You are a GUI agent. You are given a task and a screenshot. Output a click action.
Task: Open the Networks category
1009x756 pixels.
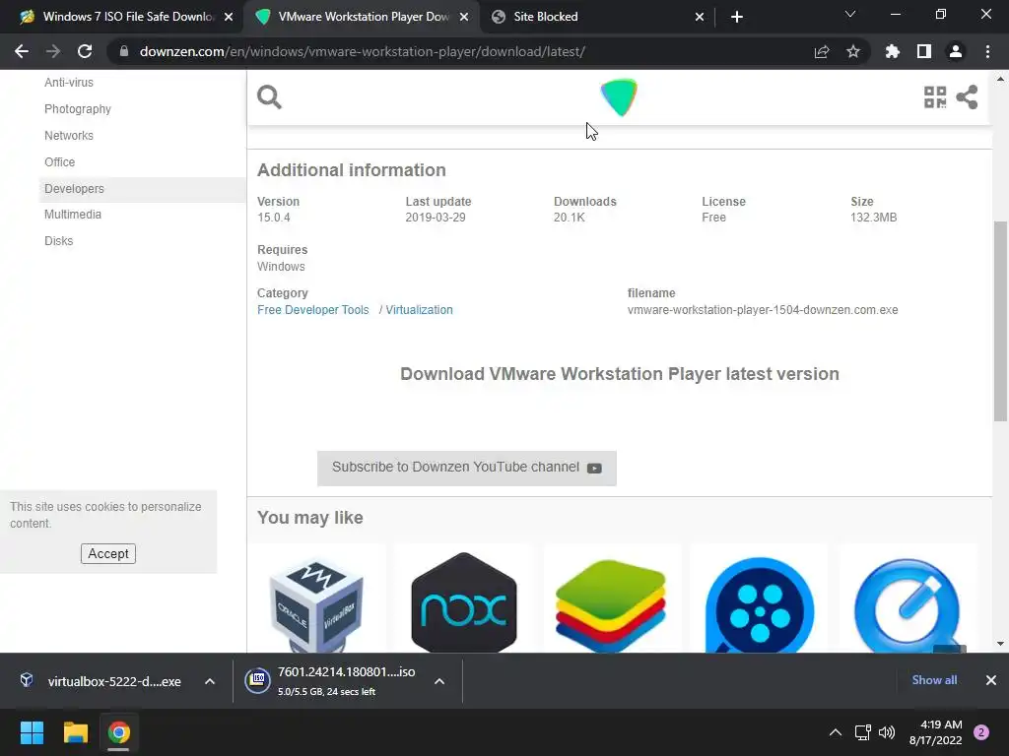tap(69, 136)
